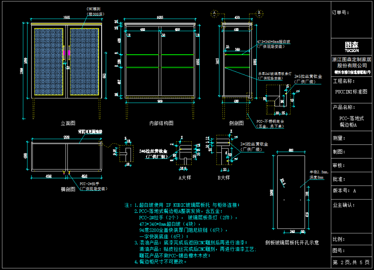Click the B大样 detail label
Viewport: 374px width, 270px height.
tap(223, 178)
